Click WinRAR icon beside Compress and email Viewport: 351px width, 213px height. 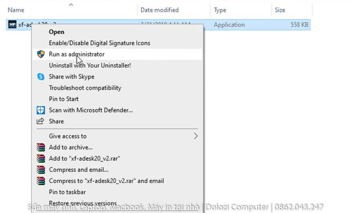click(41, 170)
